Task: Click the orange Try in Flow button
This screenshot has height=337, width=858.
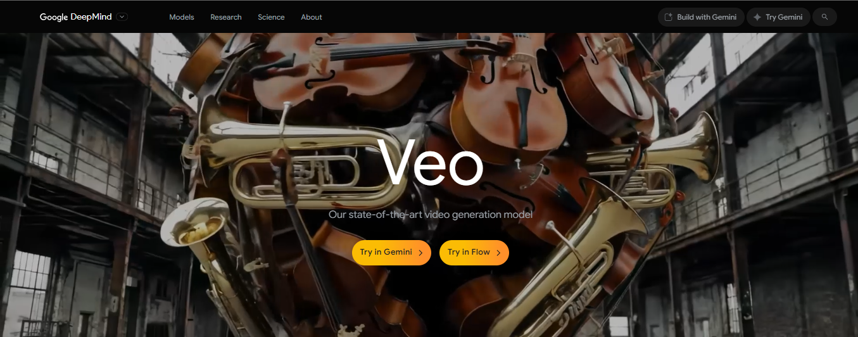Action: click(x=474, y=253)
